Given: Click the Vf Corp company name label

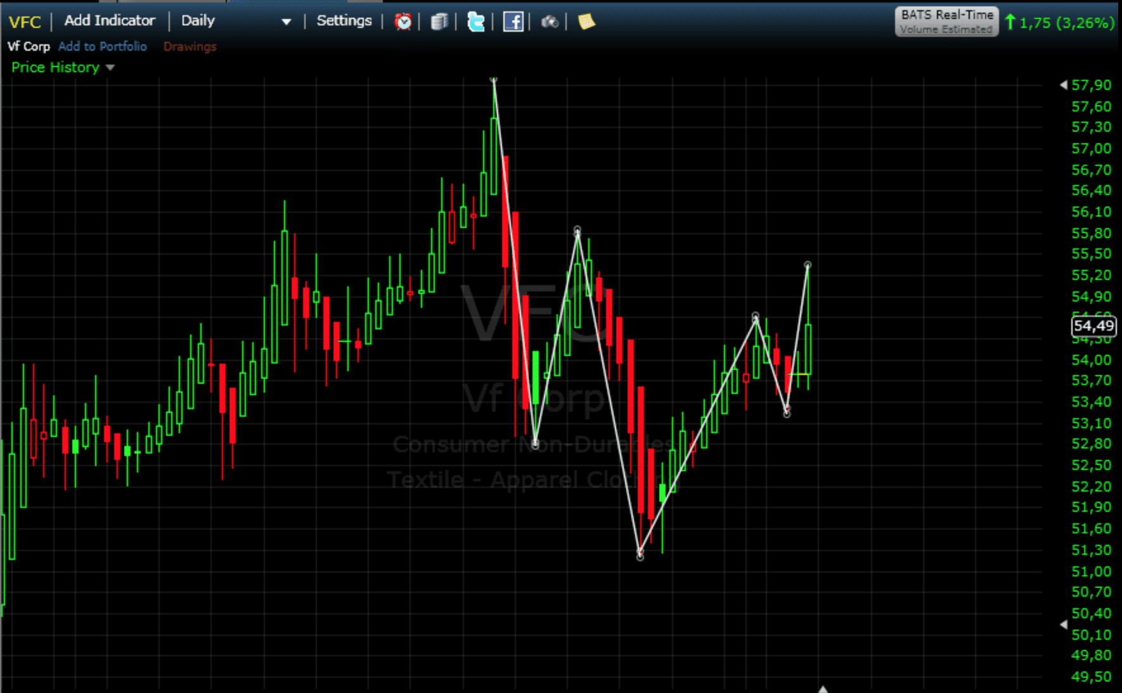Looking at the screenshot, I should 29,46.
